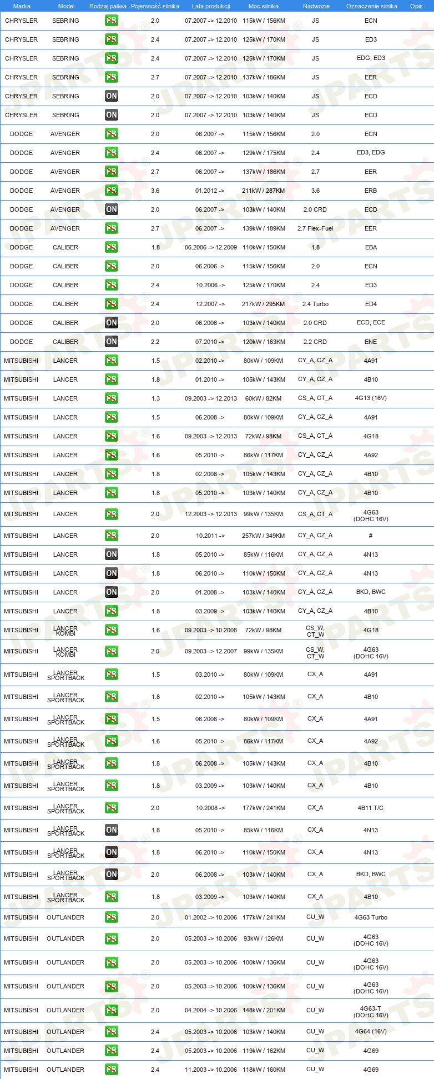The height and width of the screenshot is (1079, 434).
Task: Click the 2.7 Flex-Fuel body cell
Action: pyautogui.click(x=315, y=228)
